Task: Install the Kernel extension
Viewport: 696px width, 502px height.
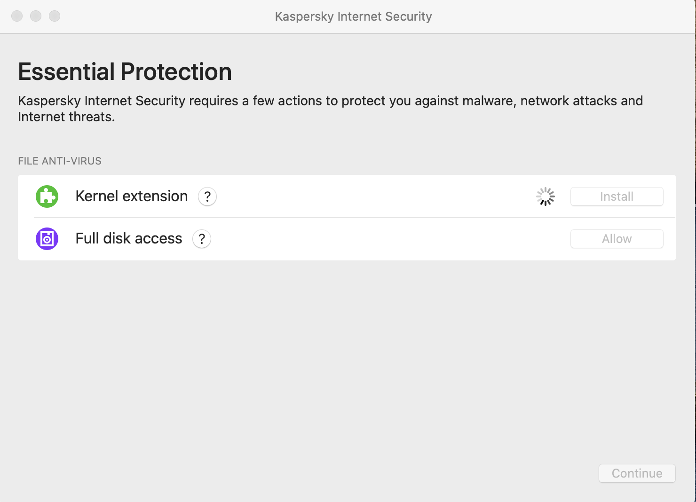Action: click(617, 196)
